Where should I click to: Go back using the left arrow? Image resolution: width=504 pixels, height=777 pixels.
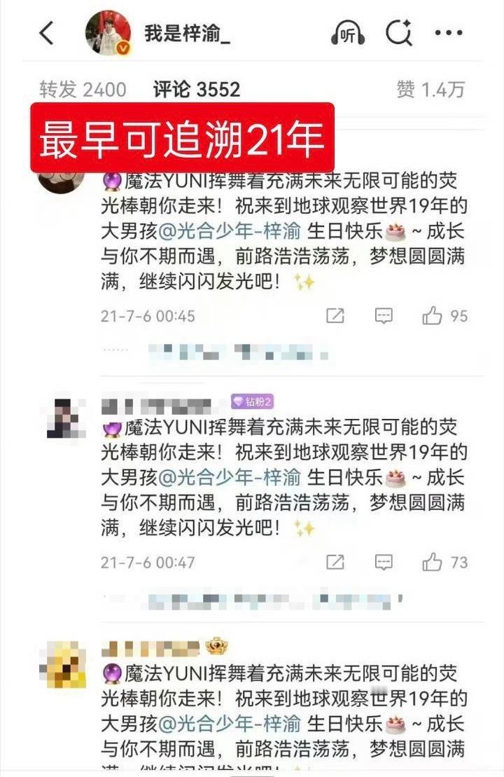pyautogui.click(x=46, y=33)
